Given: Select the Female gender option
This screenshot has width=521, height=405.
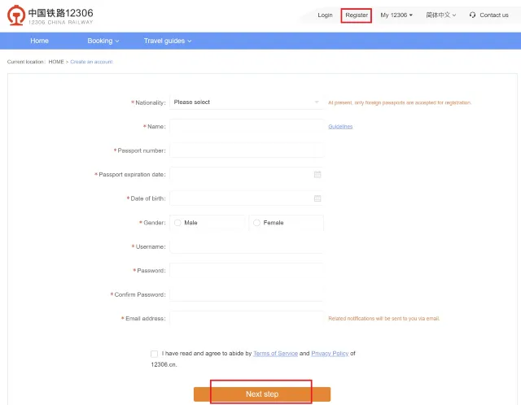Looking at the screenshot, I should click(x=256, y=223).
